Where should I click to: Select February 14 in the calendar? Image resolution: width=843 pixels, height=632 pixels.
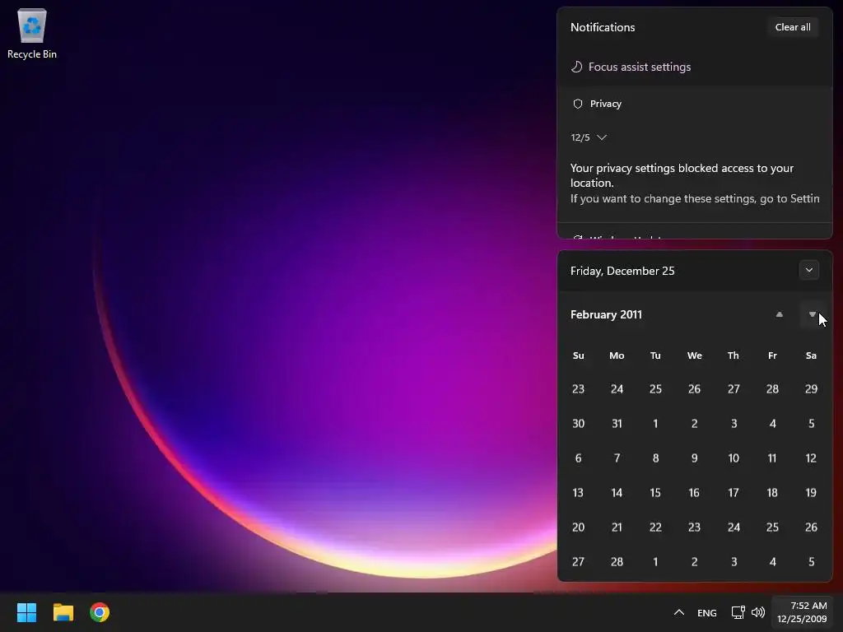tap(617, 492)
